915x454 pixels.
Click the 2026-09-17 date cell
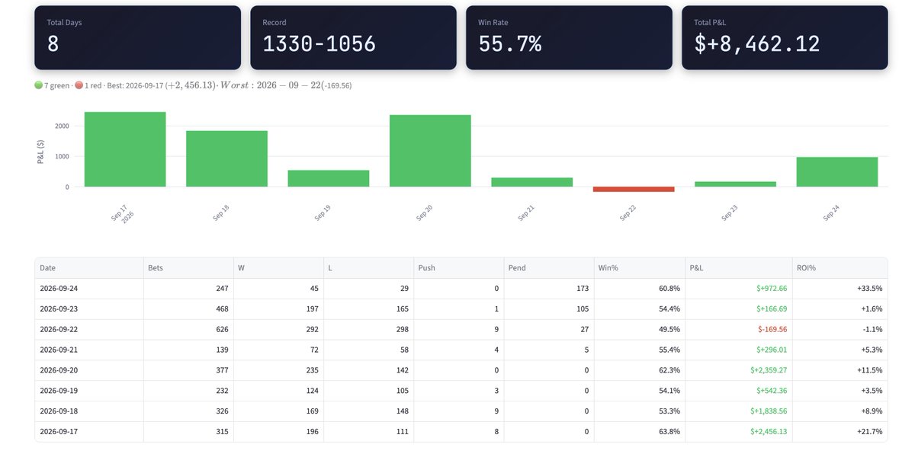pos(88,432)
